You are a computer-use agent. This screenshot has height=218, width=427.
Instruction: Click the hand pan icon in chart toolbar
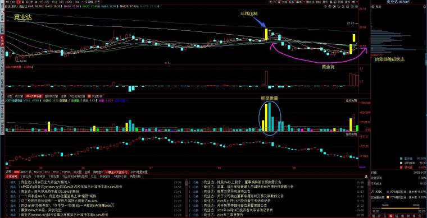coord(330,7)
